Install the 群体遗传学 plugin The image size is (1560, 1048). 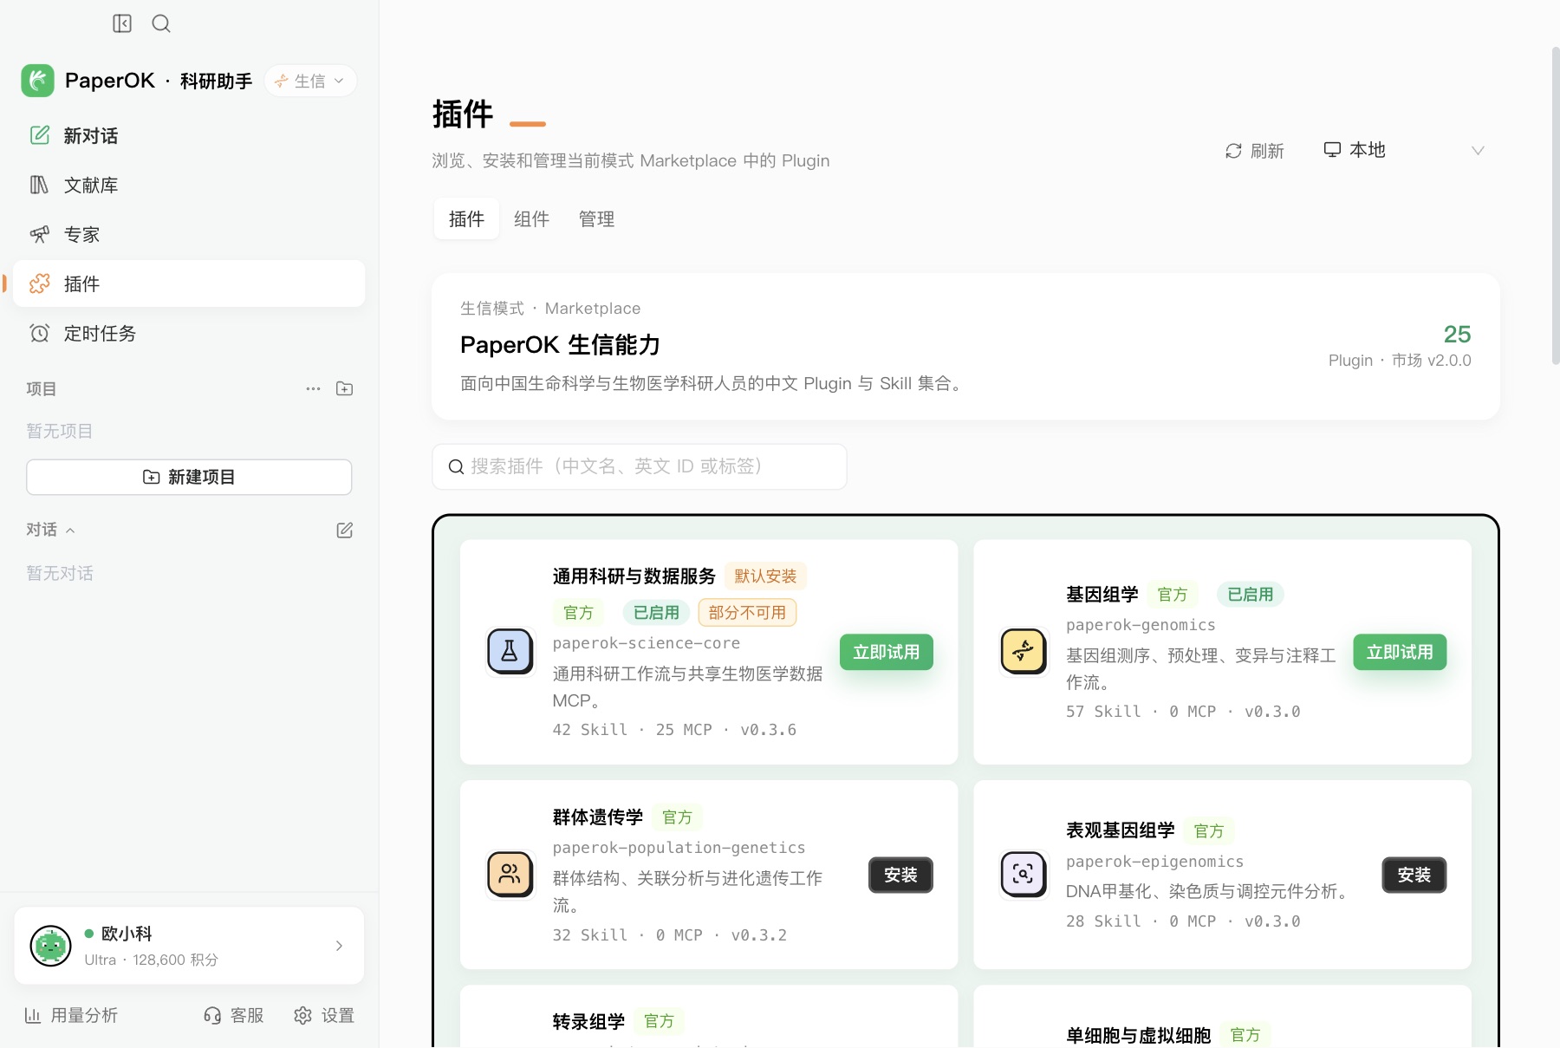(900, 875)
